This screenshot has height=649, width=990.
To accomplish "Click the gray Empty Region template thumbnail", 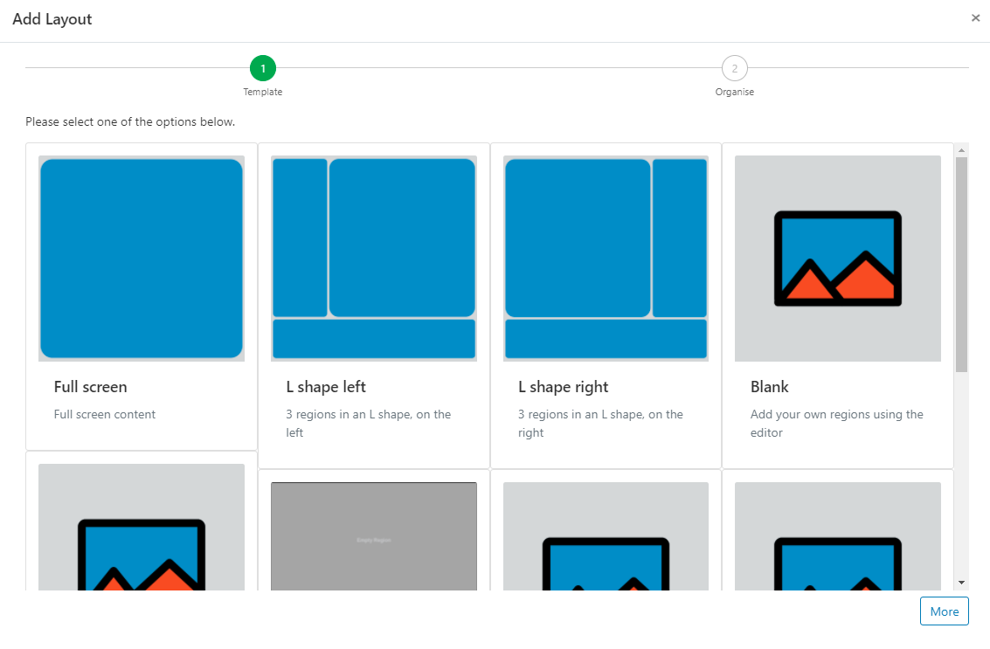I will tap(374, 536).
